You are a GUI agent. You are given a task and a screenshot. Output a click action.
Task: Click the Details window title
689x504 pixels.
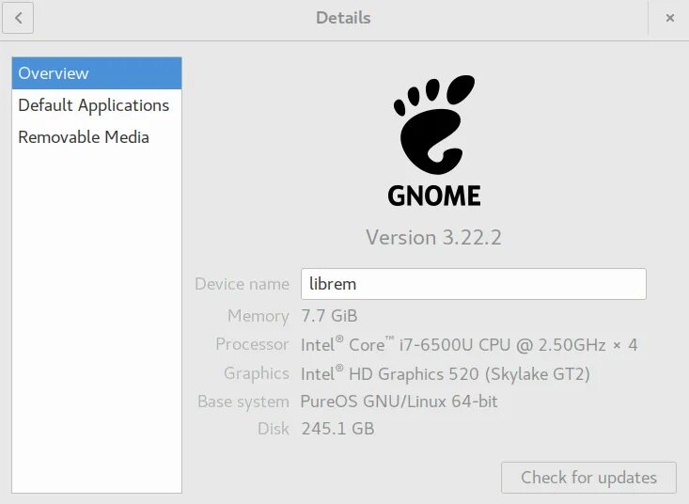[343, 18]
